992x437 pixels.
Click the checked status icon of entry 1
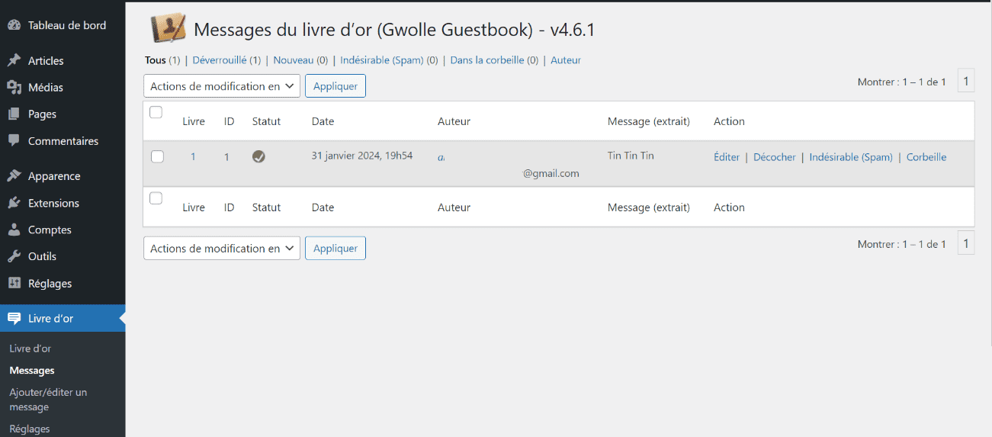pos(258,156)
